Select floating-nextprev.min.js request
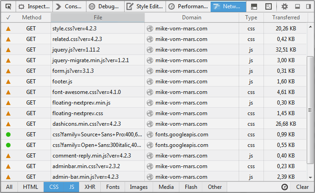 [x=81, y=103]
